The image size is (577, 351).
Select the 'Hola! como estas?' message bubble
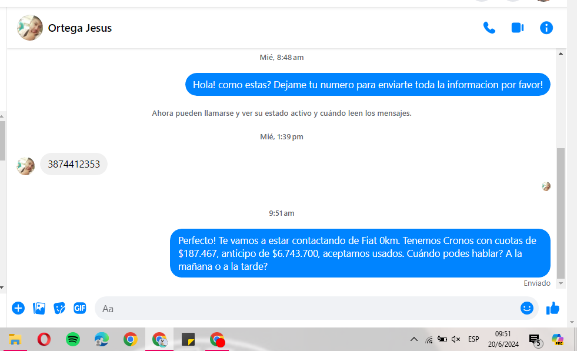(x=368, y=85)
